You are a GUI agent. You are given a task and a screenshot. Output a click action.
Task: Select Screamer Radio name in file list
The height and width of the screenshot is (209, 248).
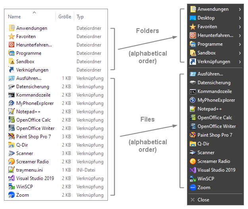coord(33,161)
